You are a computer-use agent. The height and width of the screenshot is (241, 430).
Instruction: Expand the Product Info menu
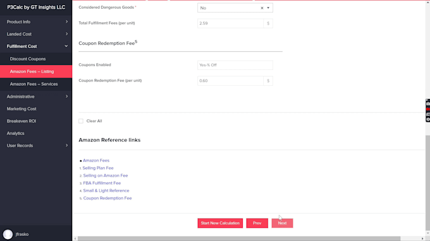coord(36,22)
